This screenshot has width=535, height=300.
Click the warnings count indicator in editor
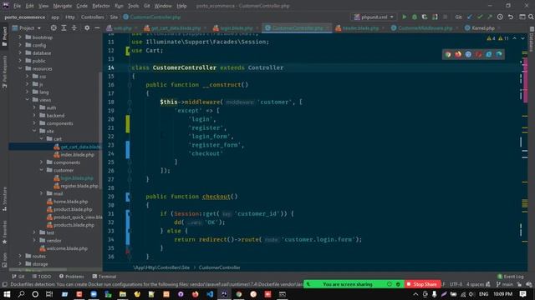point(498,38)
